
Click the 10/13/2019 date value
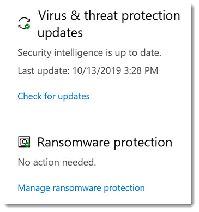tap(97, 70)
